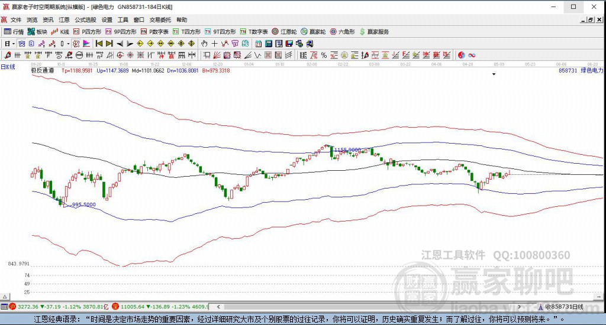Open the 资讯 menu
This screenshot has width=606, height=325.
coord(48,19)
